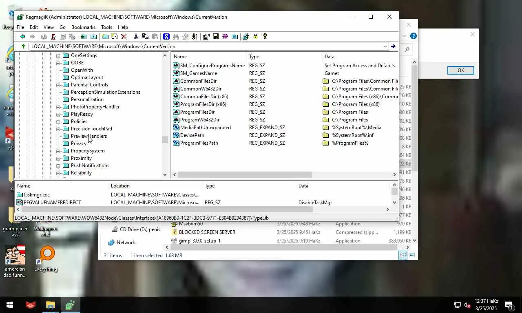
Task: Select taskmgr.exe in search results
Action: pyautogui.click(x=37, y=195)
